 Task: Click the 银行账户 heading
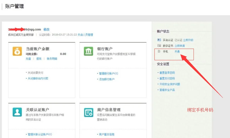pyautogui.click(x=105, y=49)
